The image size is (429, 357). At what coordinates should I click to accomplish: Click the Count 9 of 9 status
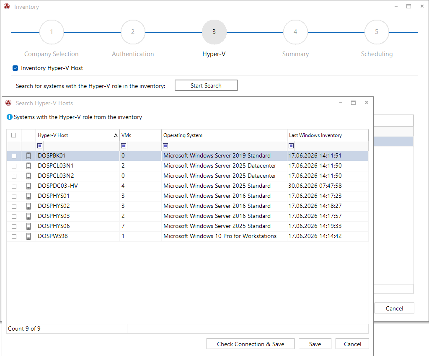[x=24, y=329]
